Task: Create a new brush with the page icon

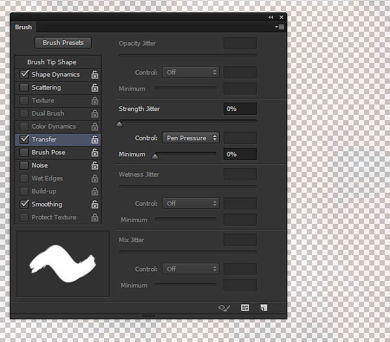Action: (x=264, y=308)
